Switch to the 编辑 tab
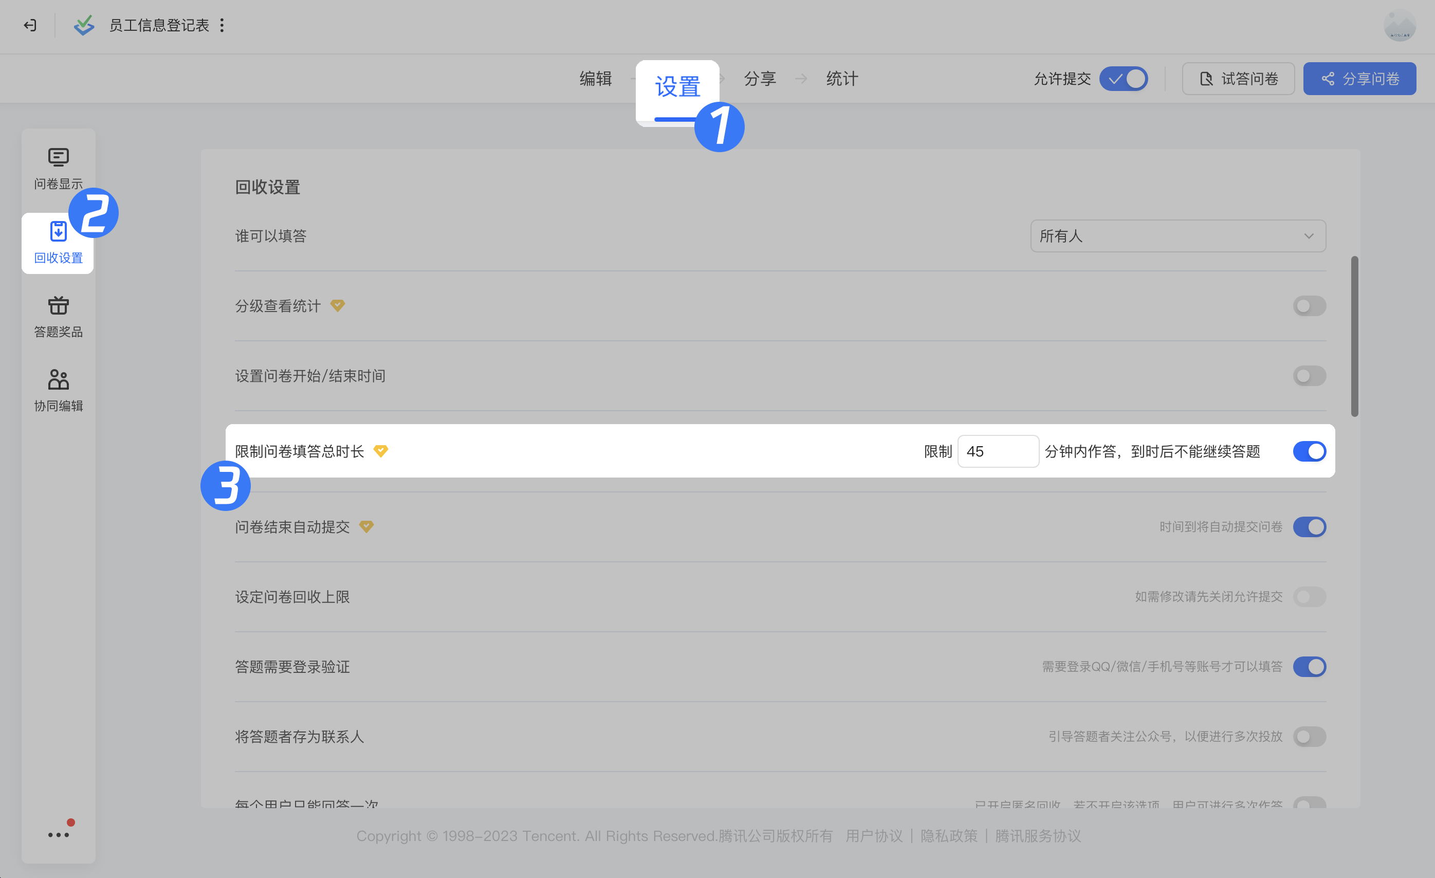1435x878 pixels. pyautogui.click(x=595, y=79)
